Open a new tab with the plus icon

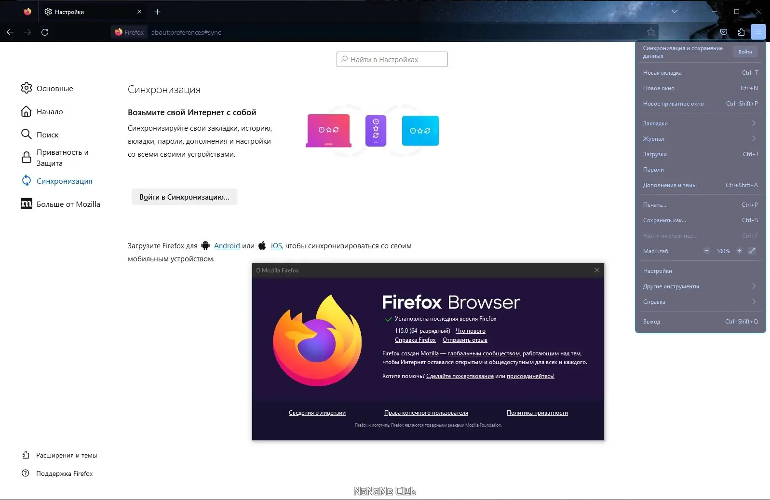(x=157, y=12)
